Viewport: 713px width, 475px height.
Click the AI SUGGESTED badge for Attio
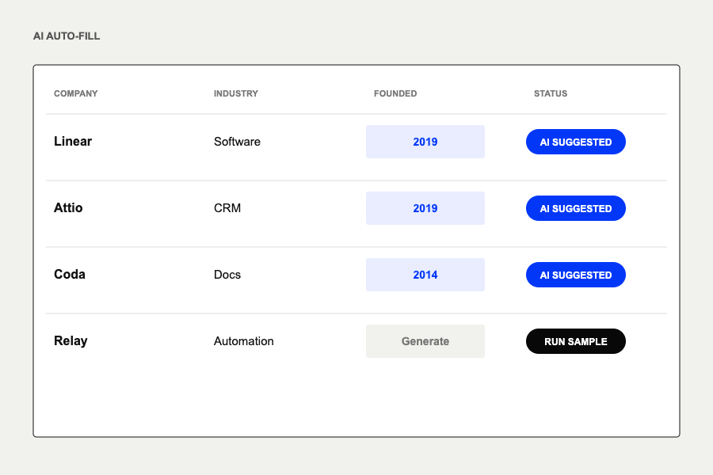click(576, 208)
